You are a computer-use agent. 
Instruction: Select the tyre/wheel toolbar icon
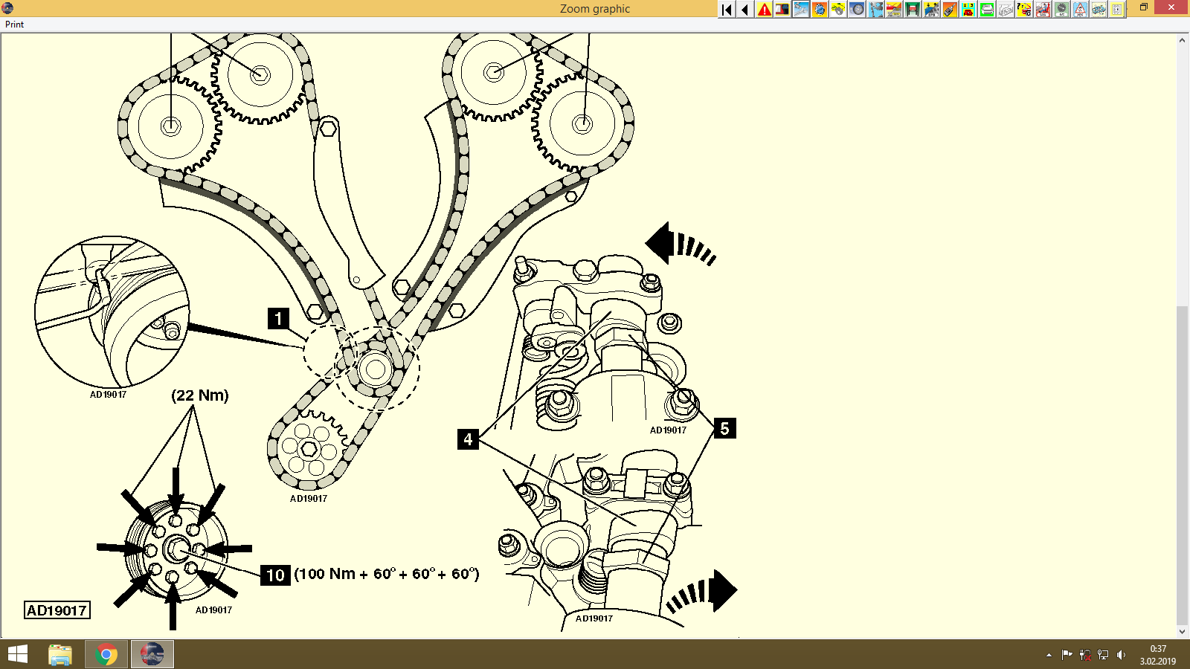click(x=855, y=10)
